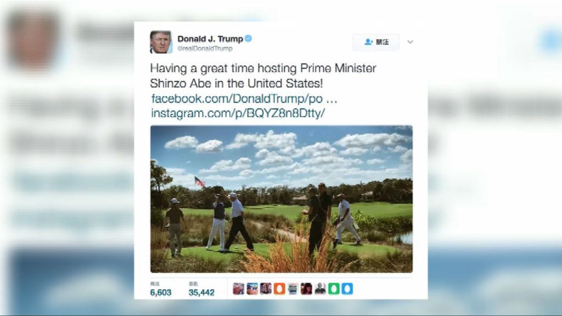This screenshot has width=562, height=316.
Task: Expand the chevron menu next to follow
Action: (x=410, y=42)
